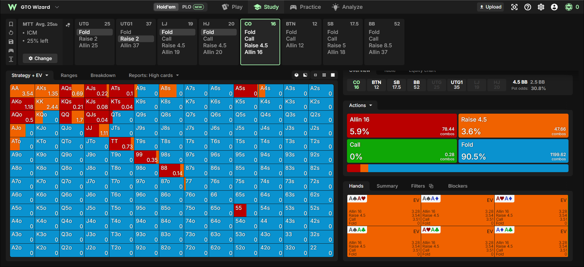This screenshot has width=584, height=267.
Task: Click the gamepad icon in left sidebar
Action: 11,51
